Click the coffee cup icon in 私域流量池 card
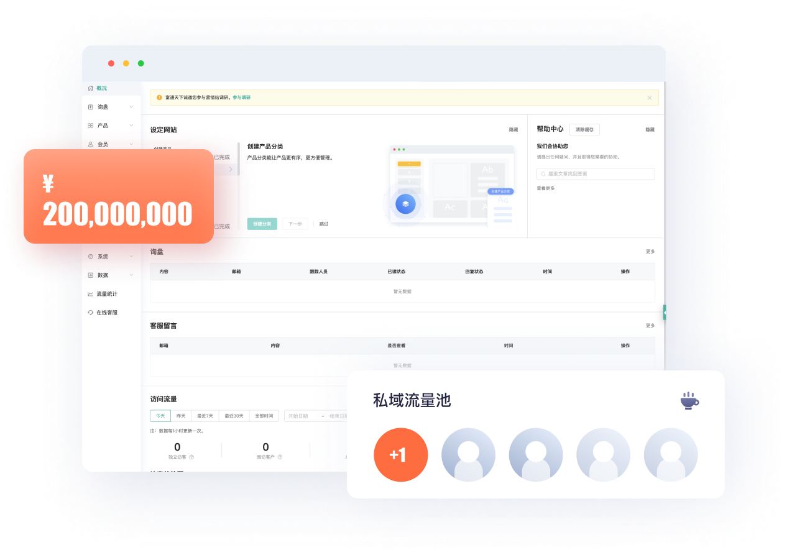Image resolution: width=792 pixels, height=555 pixels. 689,401
